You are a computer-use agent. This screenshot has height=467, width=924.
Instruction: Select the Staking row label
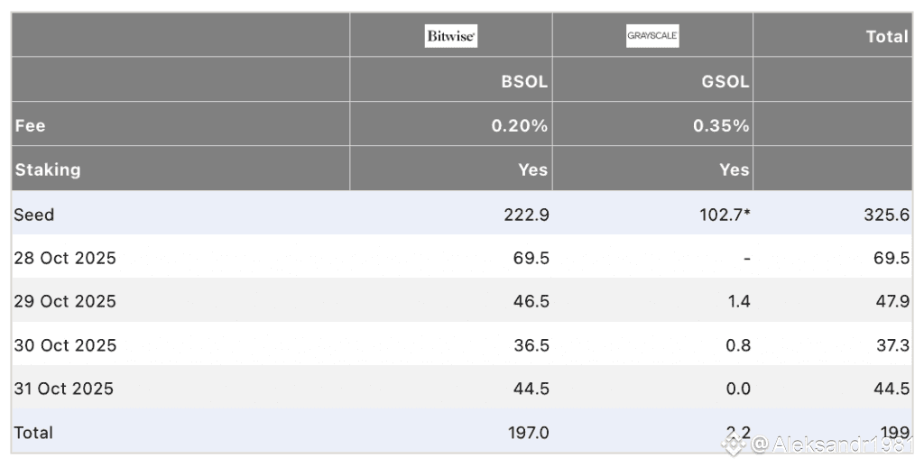(48, 169)
